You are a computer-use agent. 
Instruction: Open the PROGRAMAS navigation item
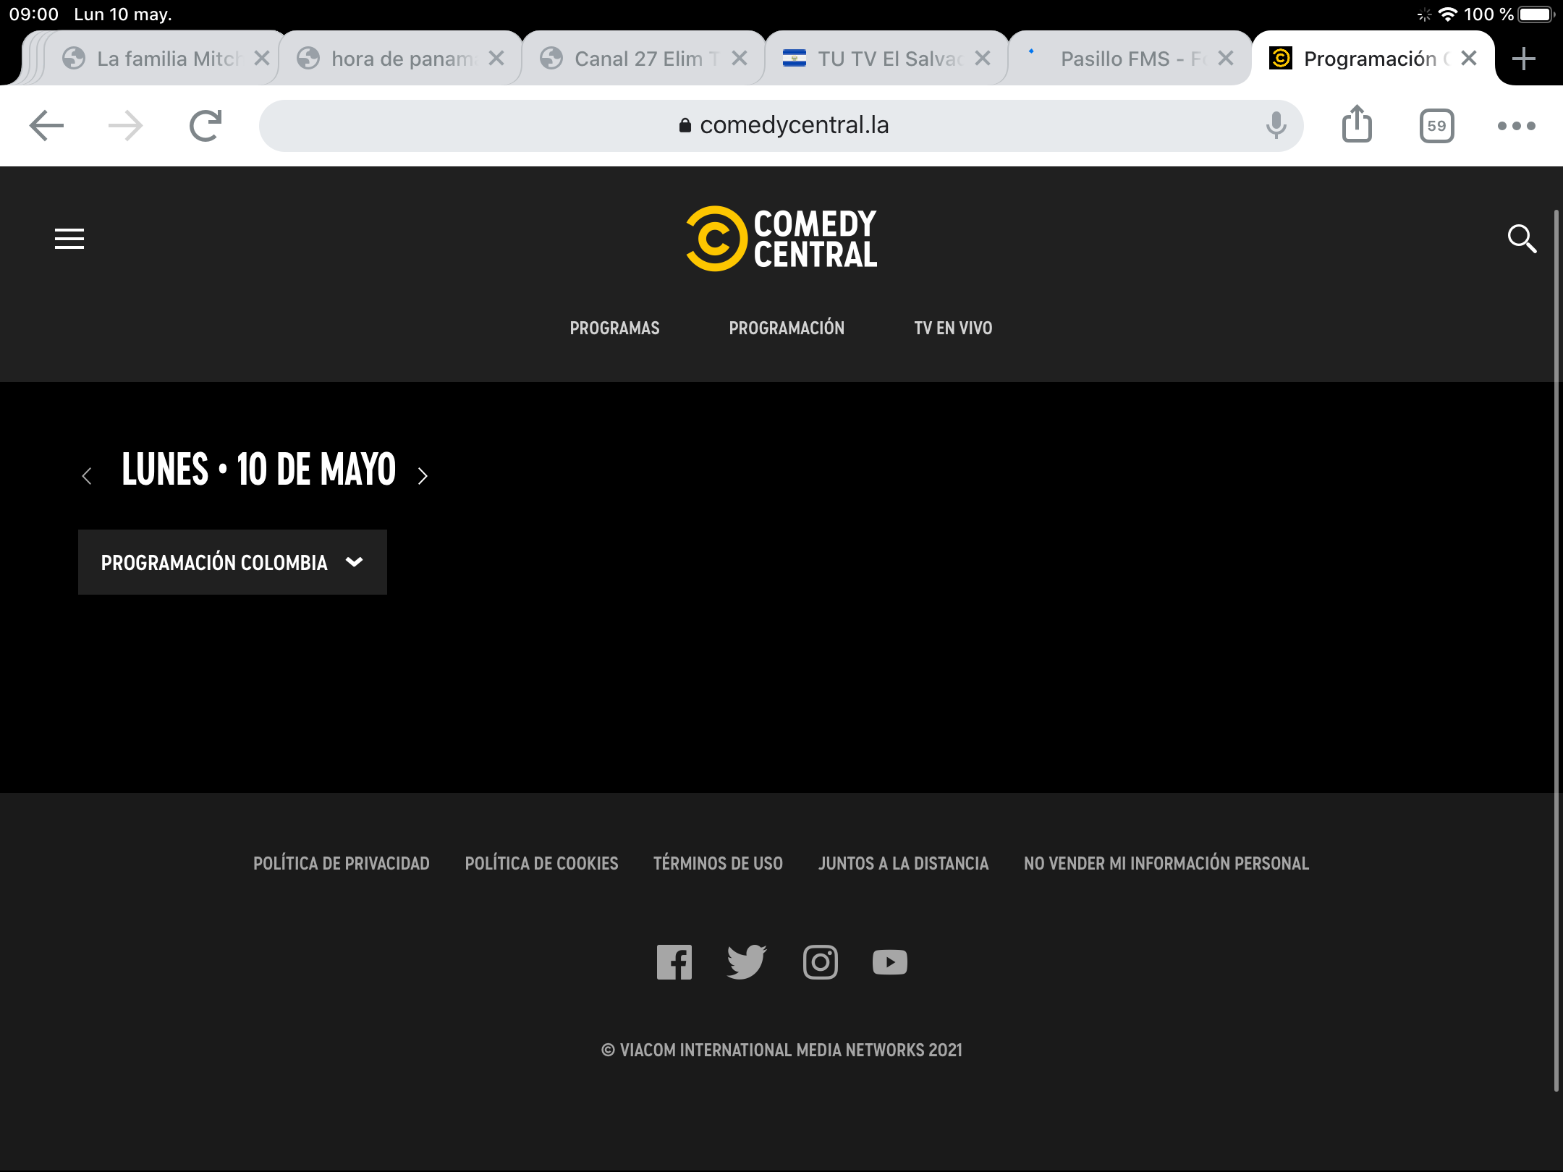[x=614, y=328]
